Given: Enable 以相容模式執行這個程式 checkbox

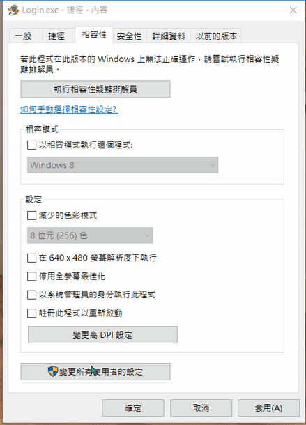Looking at the screenshot, I should [x=32, y=145].
